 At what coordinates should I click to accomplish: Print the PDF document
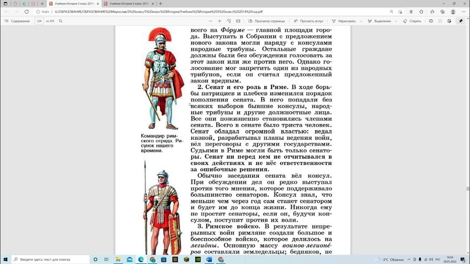pyautogui.click(x=431, y=21)
